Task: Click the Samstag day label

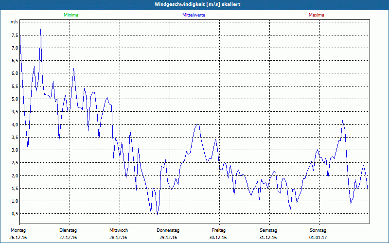Action: pyautogui.click(x=268, y=230)
